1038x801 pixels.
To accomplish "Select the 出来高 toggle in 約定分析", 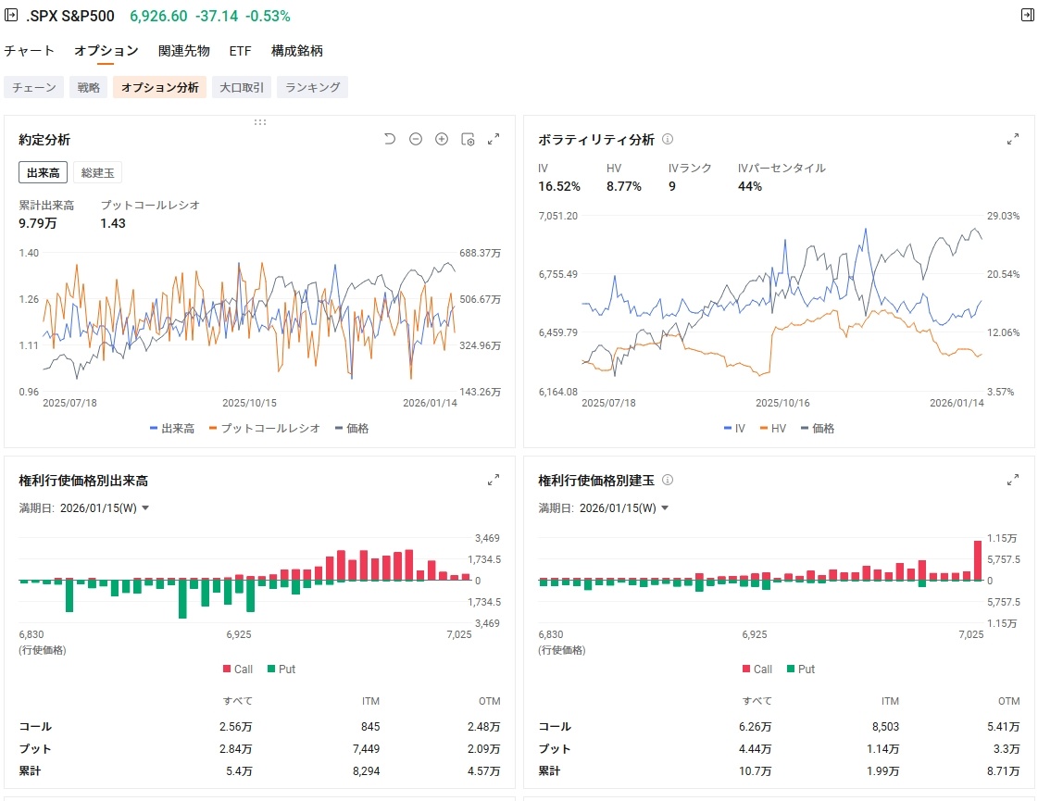I will 43,173.
